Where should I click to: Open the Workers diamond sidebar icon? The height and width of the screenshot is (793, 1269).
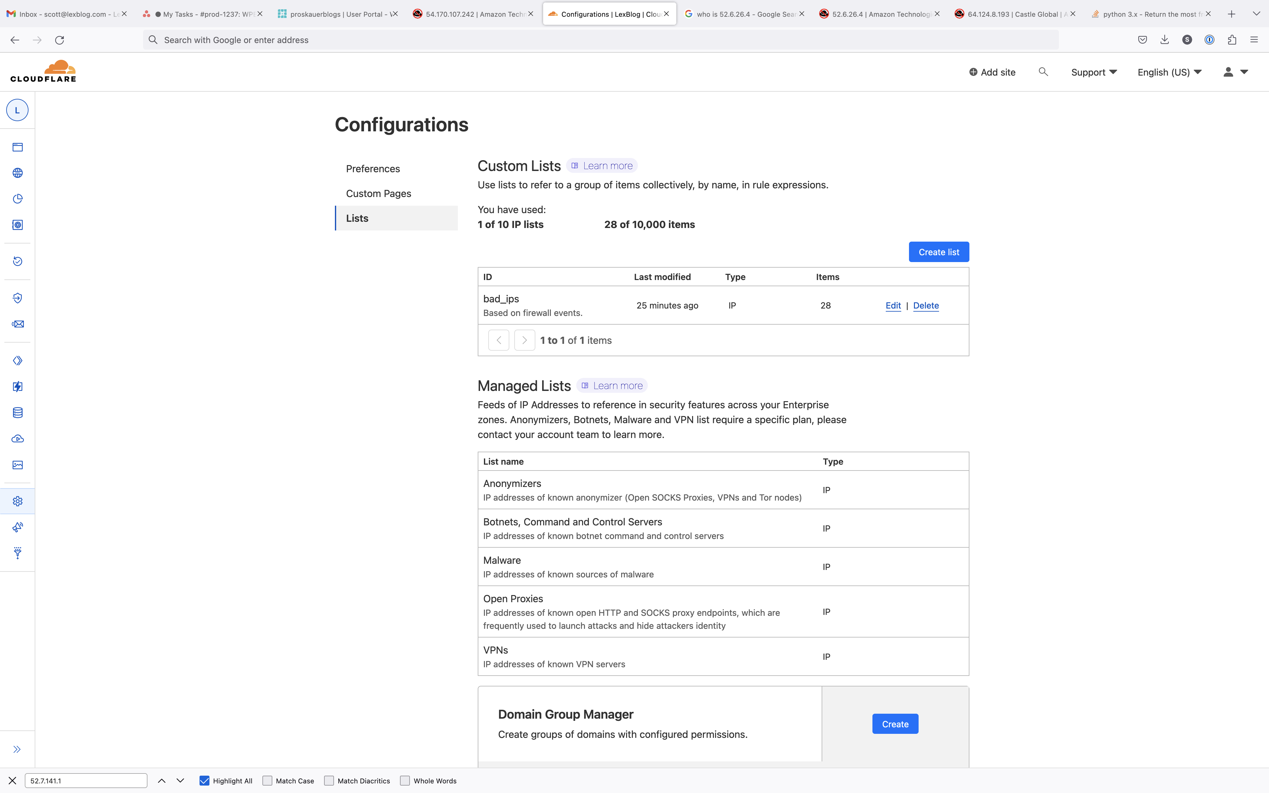[18, 361]
